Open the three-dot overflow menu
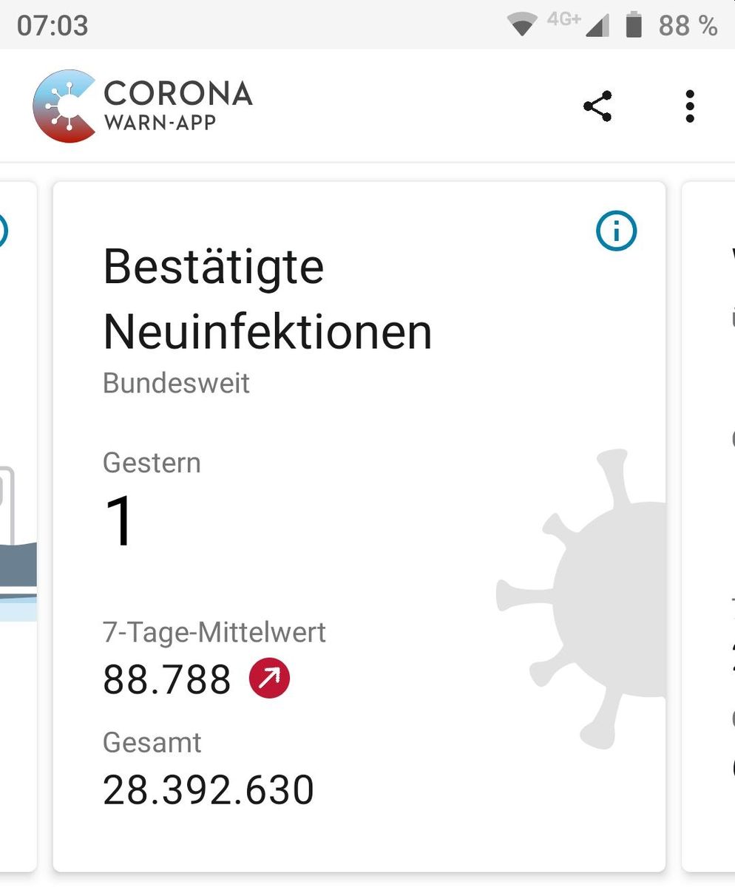This screenshot has height=887, width=735. 689,106
